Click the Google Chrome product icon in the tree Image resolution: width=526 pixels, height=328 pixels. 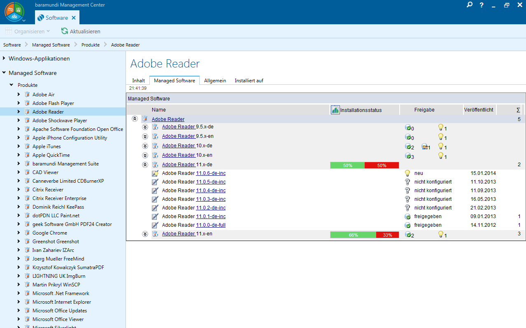pos(27,233)
